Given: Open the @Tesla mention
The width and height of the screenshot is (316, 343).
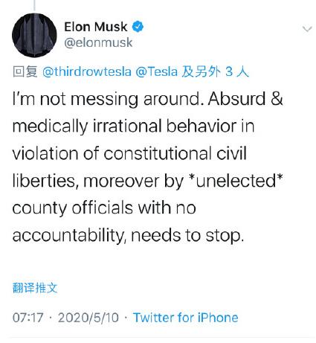Looking at the screenshot, I should click(156, 71).
